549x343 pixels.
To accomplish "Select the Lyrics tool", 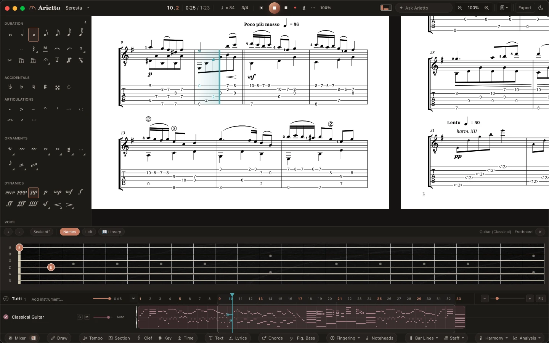I will (238, 338).
